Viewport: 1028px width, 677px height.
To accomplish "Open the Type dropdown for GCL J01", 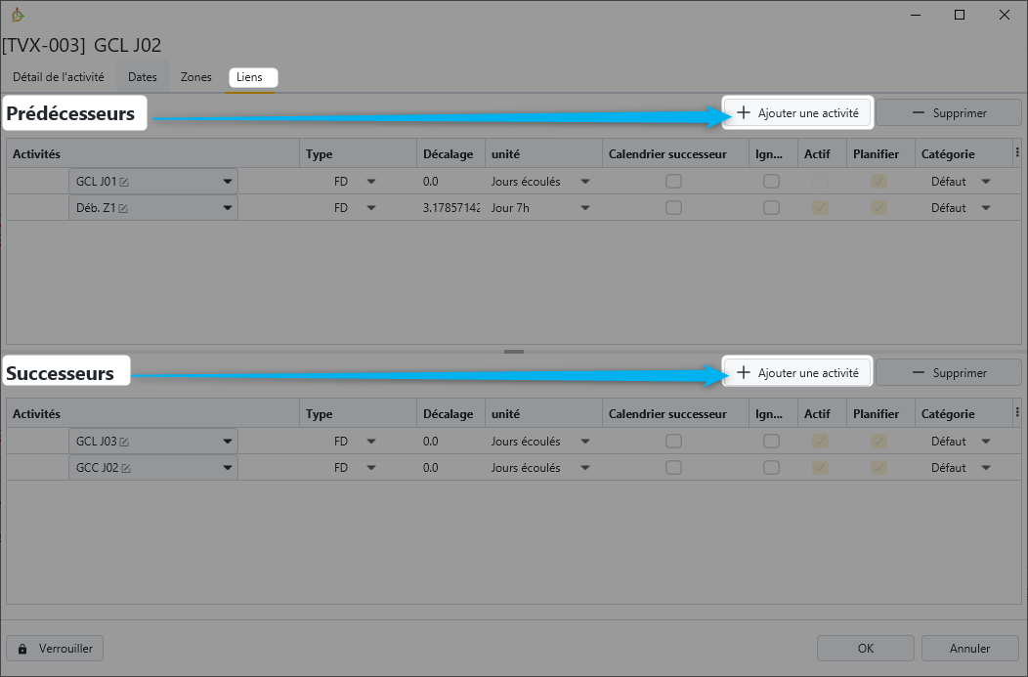I will click(370, 182).
